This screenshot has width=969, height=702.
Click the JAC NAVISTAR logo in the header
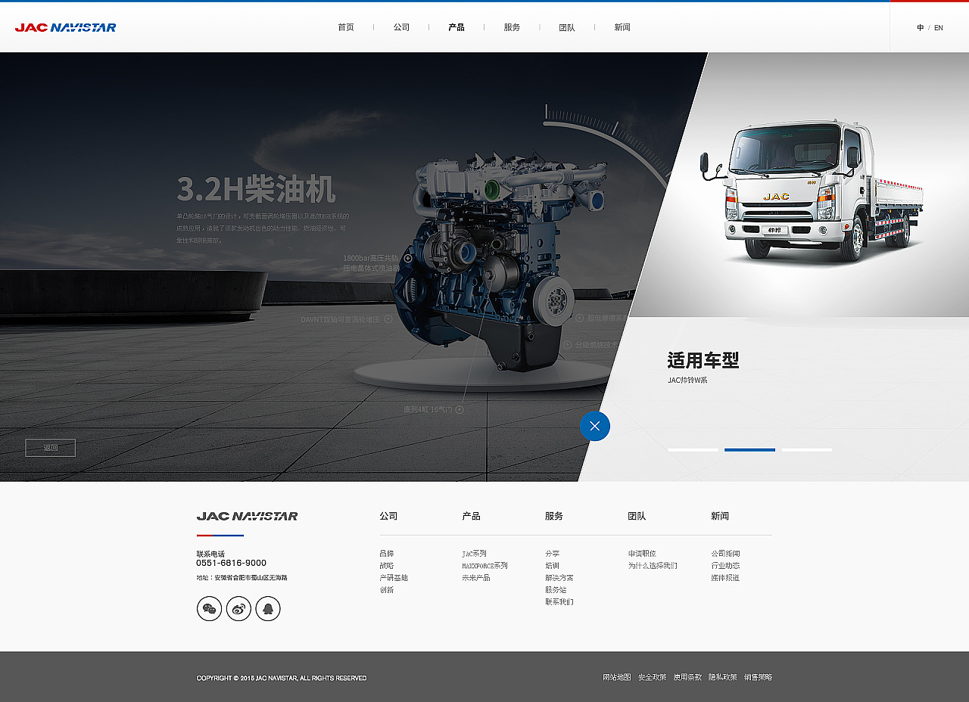[66, 27]
